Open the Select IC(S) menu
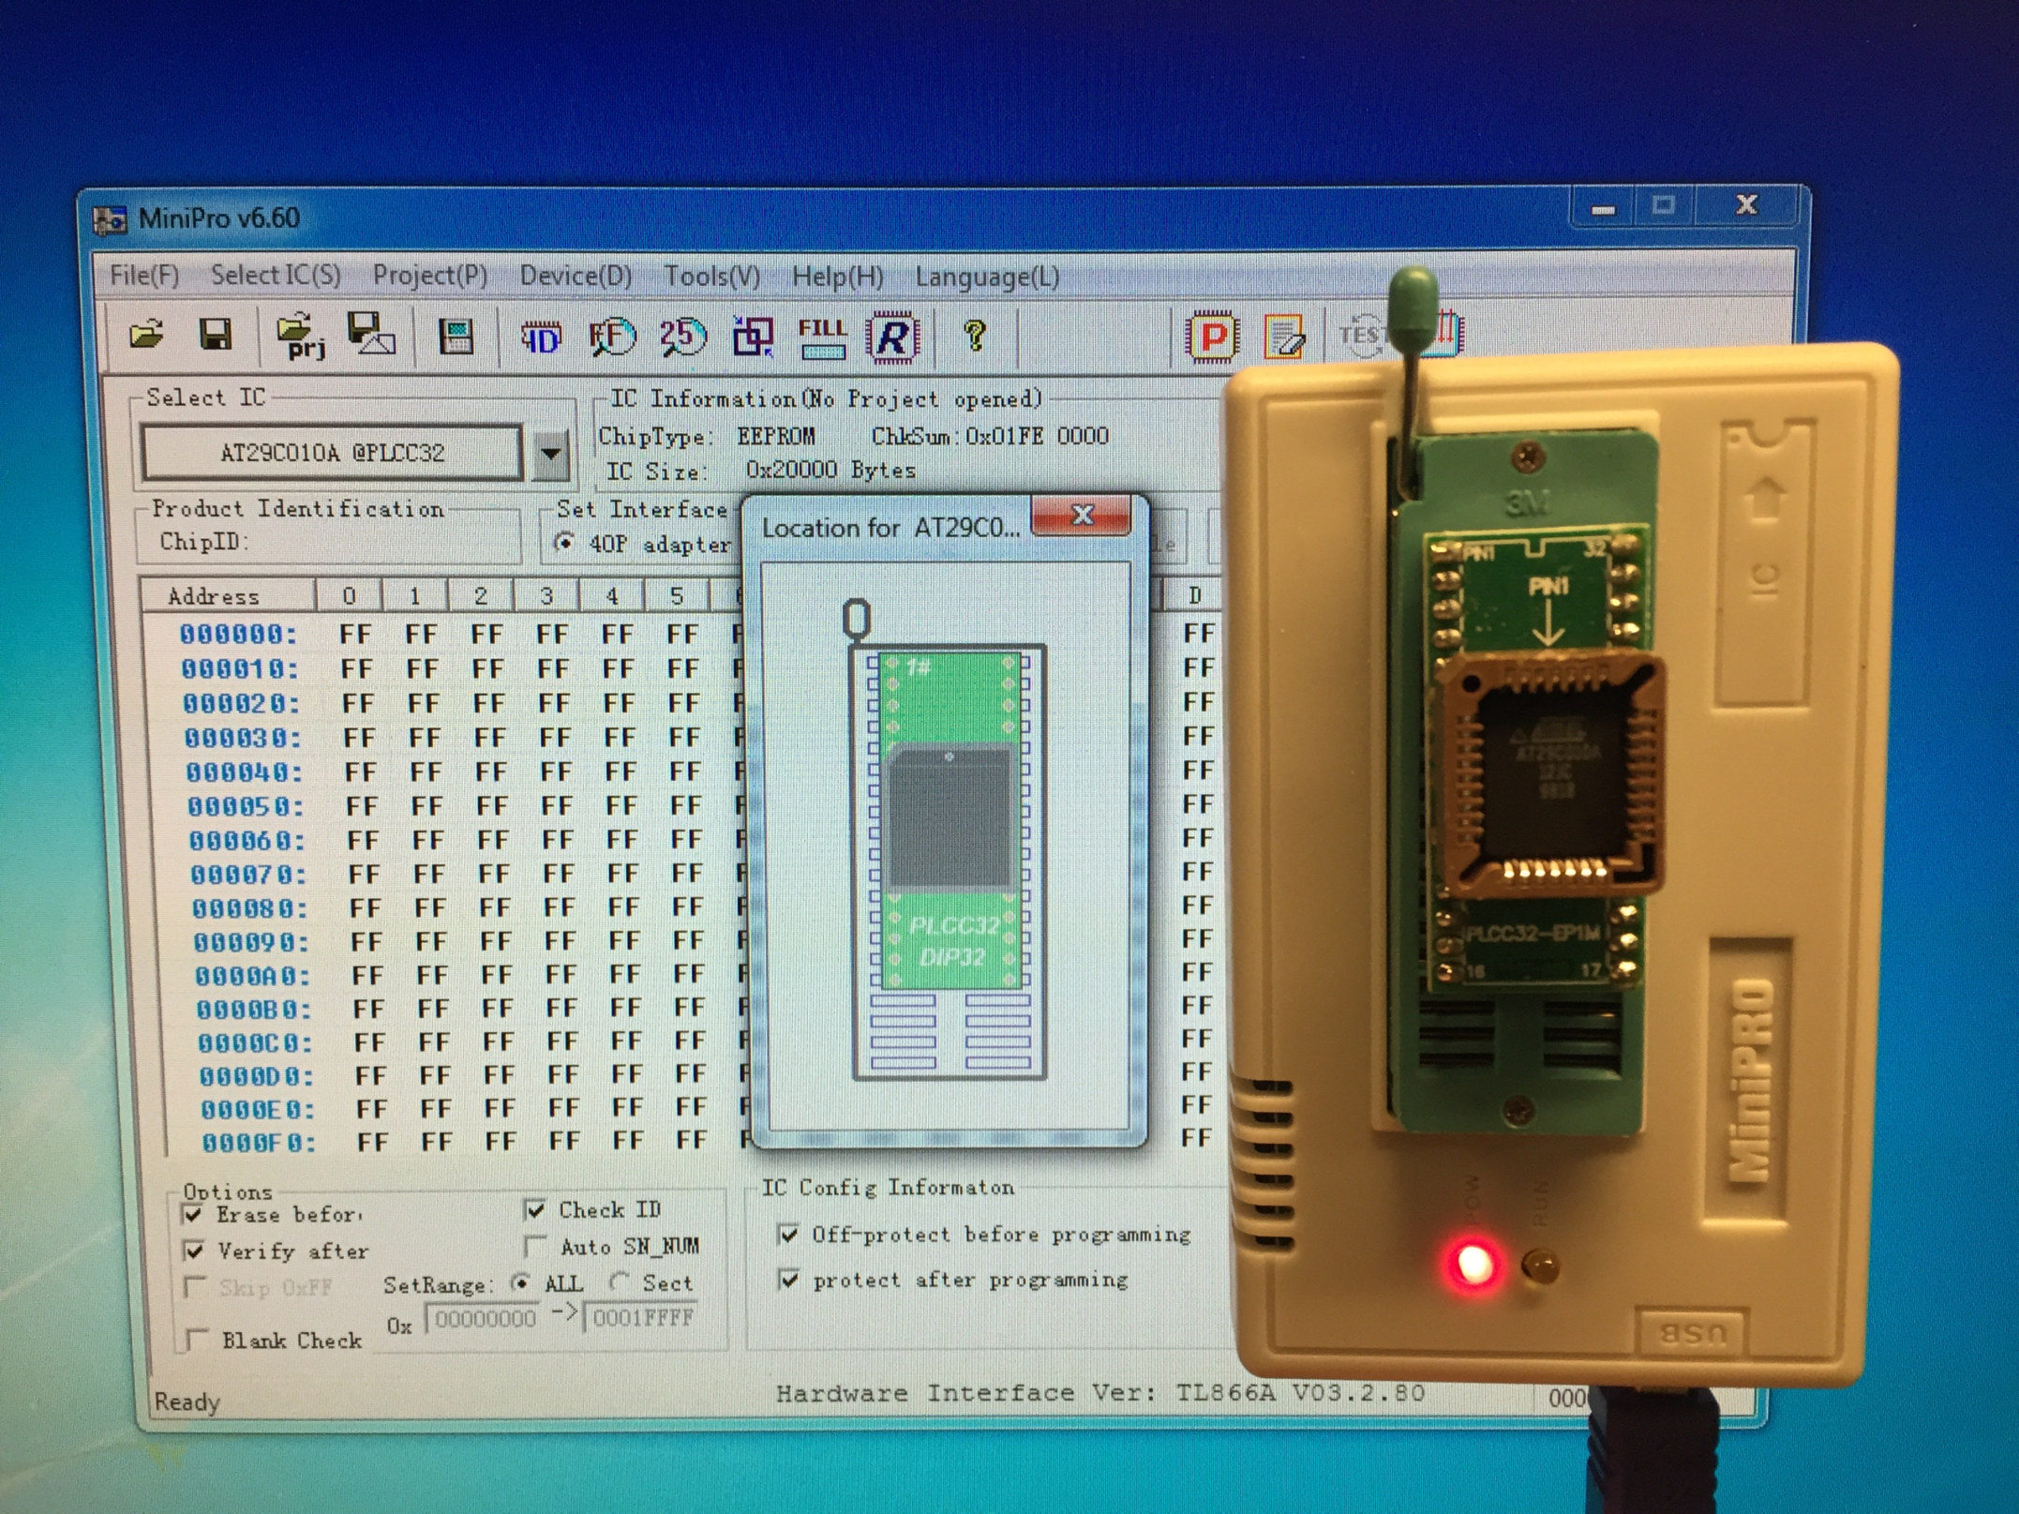Screen dimensions: 2019x1514 [276, 276]
